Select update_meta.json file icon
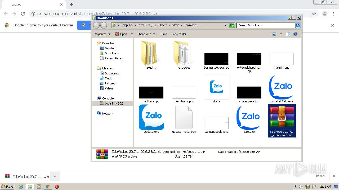The width and height of the screenshot is (339, 190). [184, 117]
